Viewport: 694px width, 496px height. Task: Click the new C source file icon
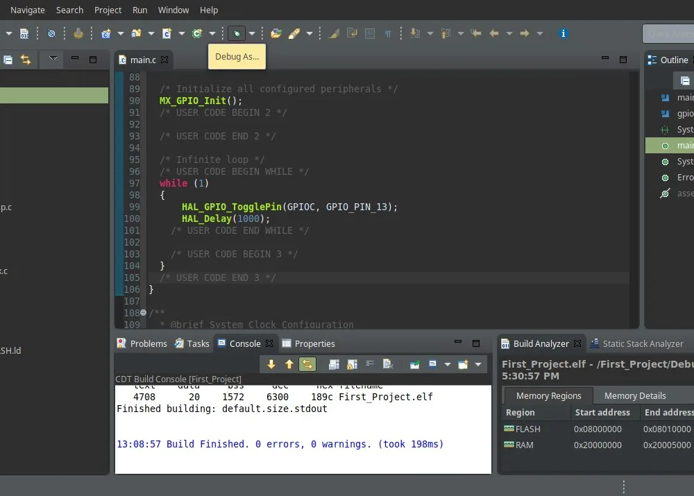(x=167, y=33)
